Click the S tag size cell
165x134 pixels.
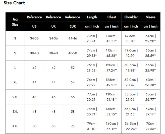click(x=15, y=38)
